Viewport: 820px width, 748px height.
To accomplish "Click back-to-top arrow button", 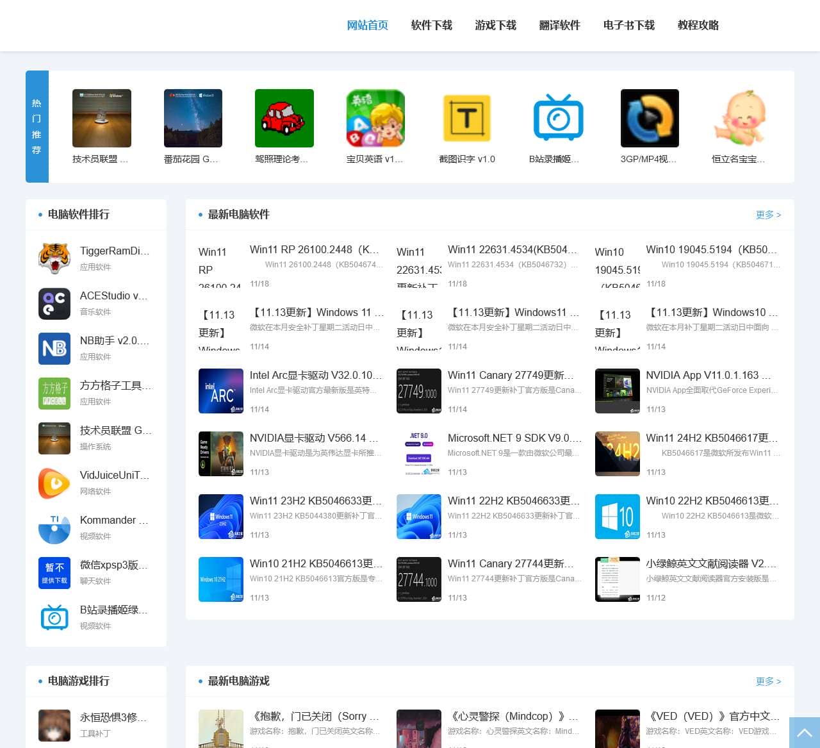I will pos(805,733).
